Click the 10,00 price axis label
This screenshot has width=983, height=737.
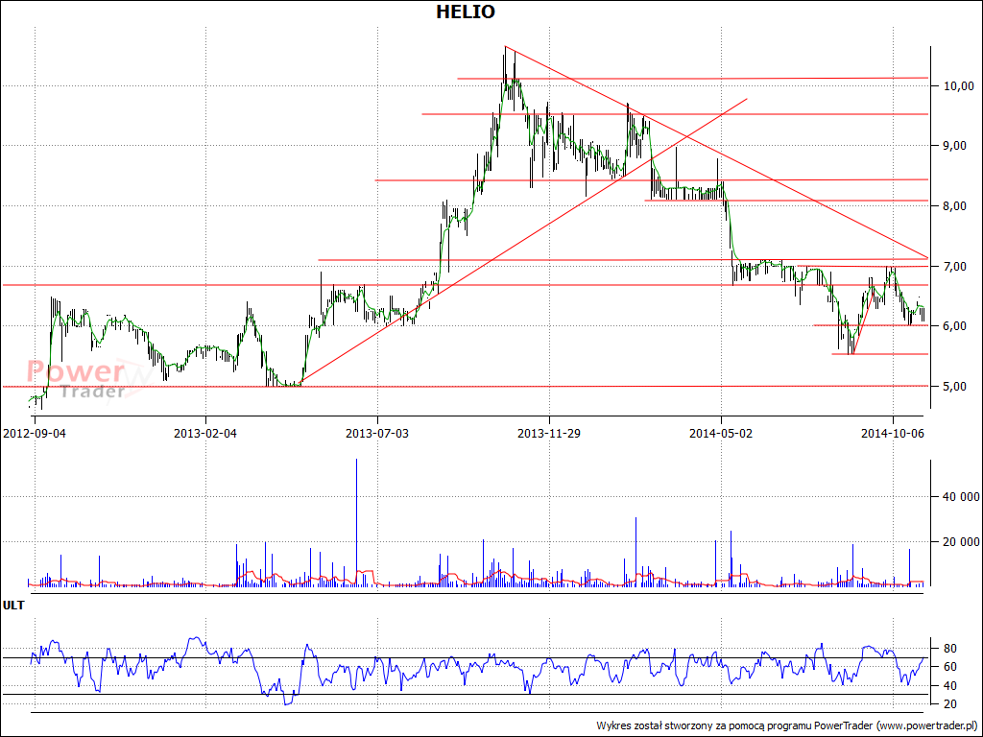[x=959, y=85]
